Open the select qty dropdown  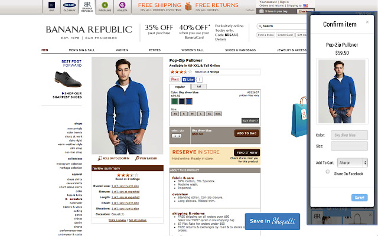click(x=177, y=136)
